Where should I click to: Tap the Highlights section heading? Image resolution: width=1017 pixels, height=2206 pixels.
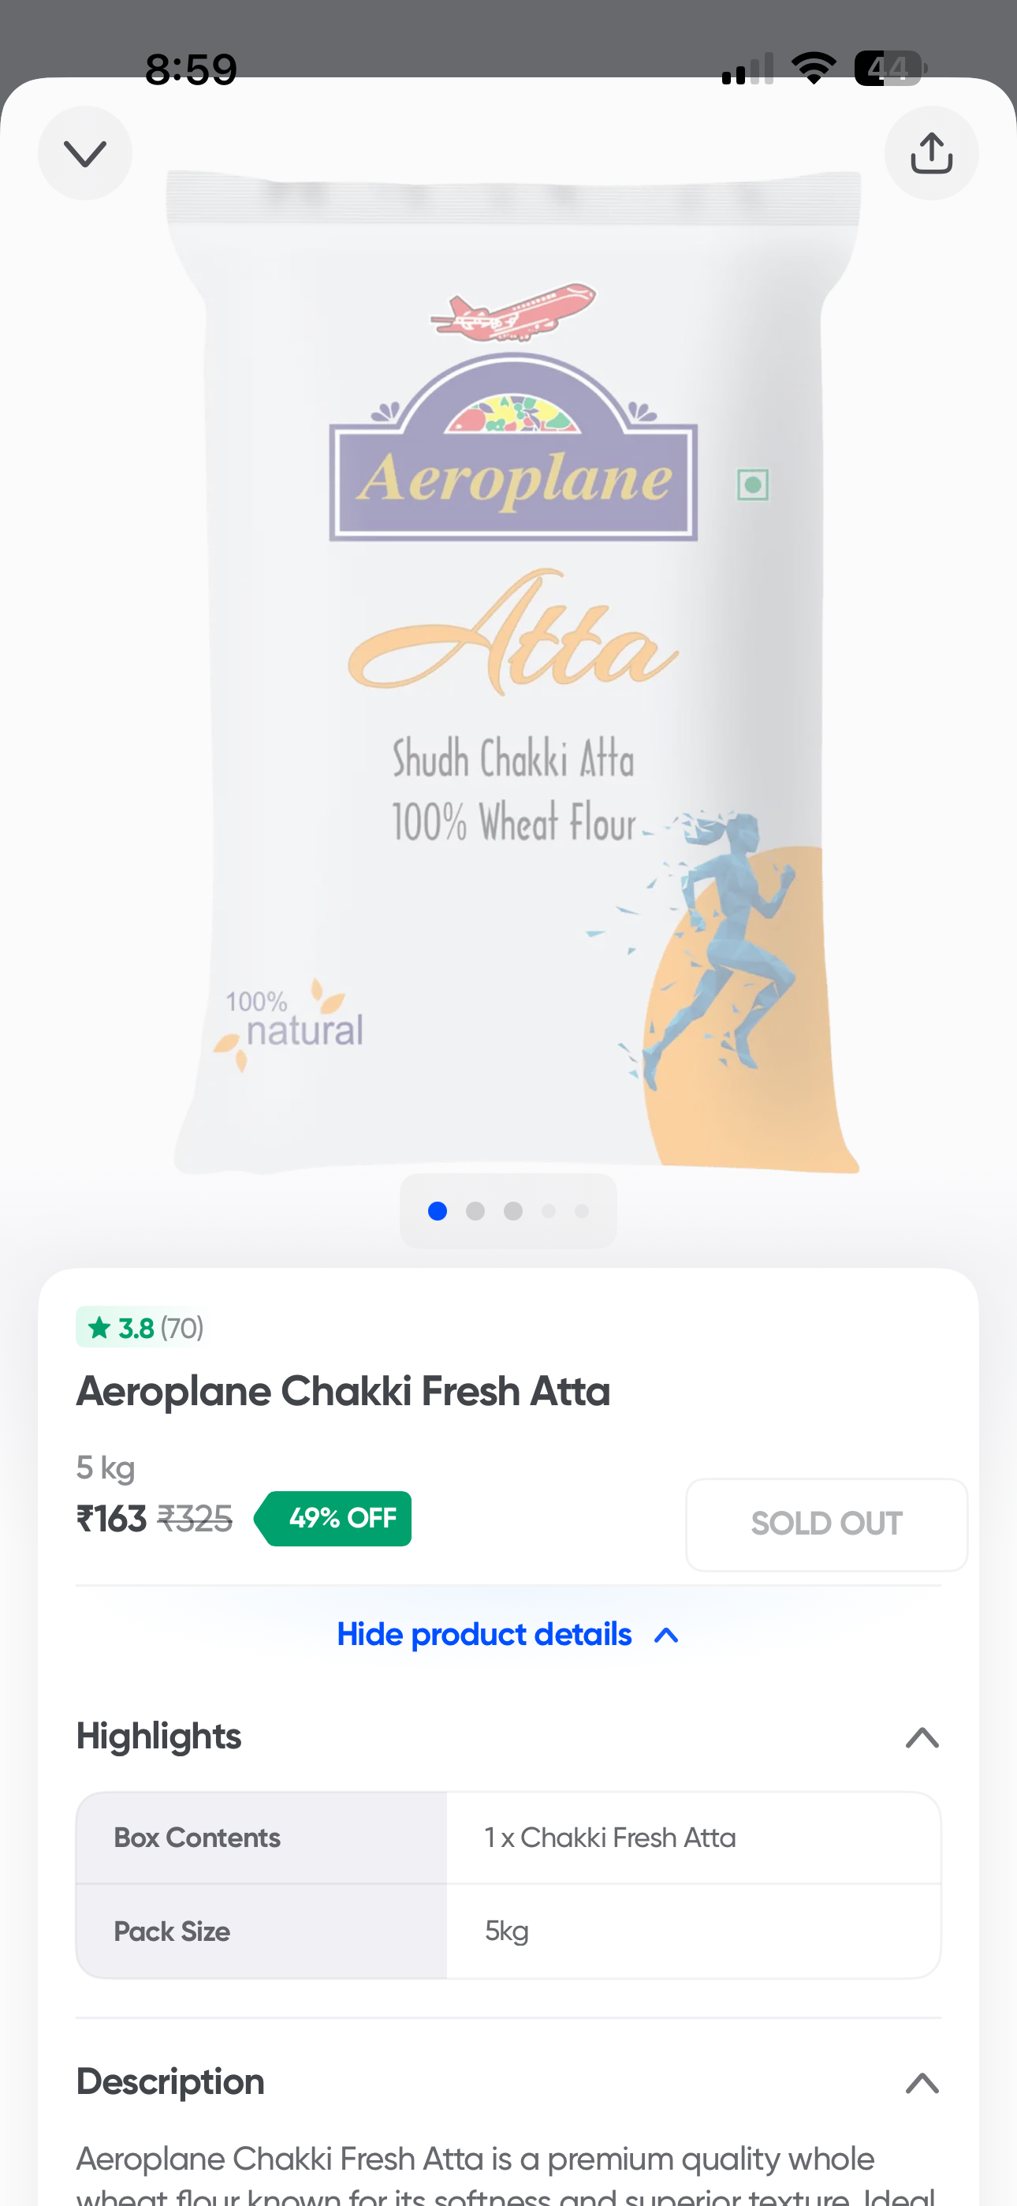coord(159,1737)
